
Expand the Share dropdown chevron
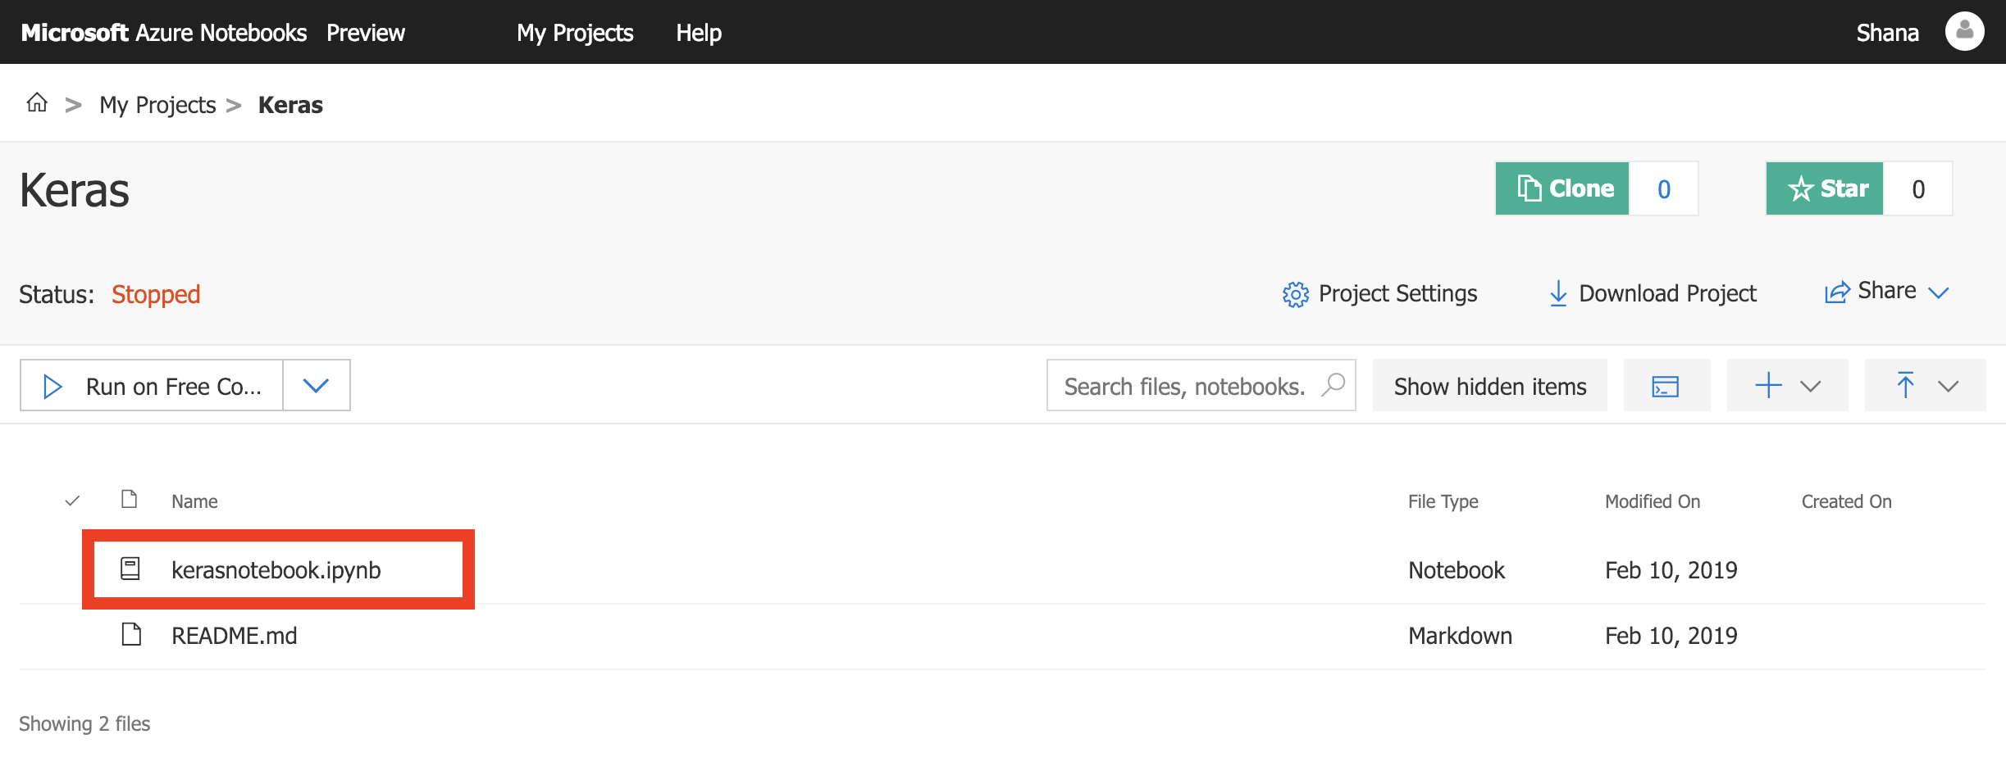(x=1939, y=292)
